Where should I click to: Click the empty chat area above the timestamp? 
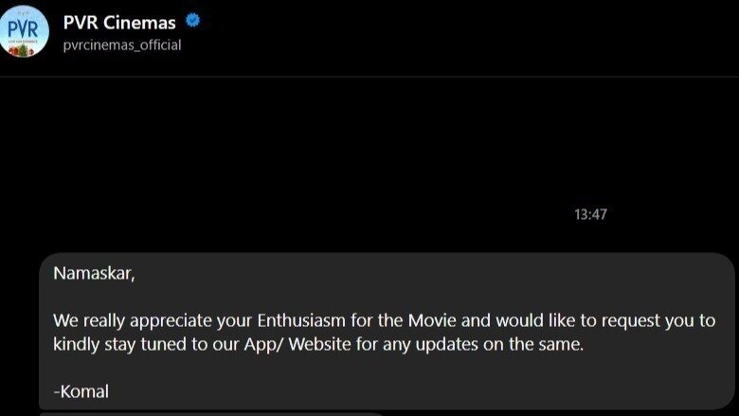tap(369, 142)
